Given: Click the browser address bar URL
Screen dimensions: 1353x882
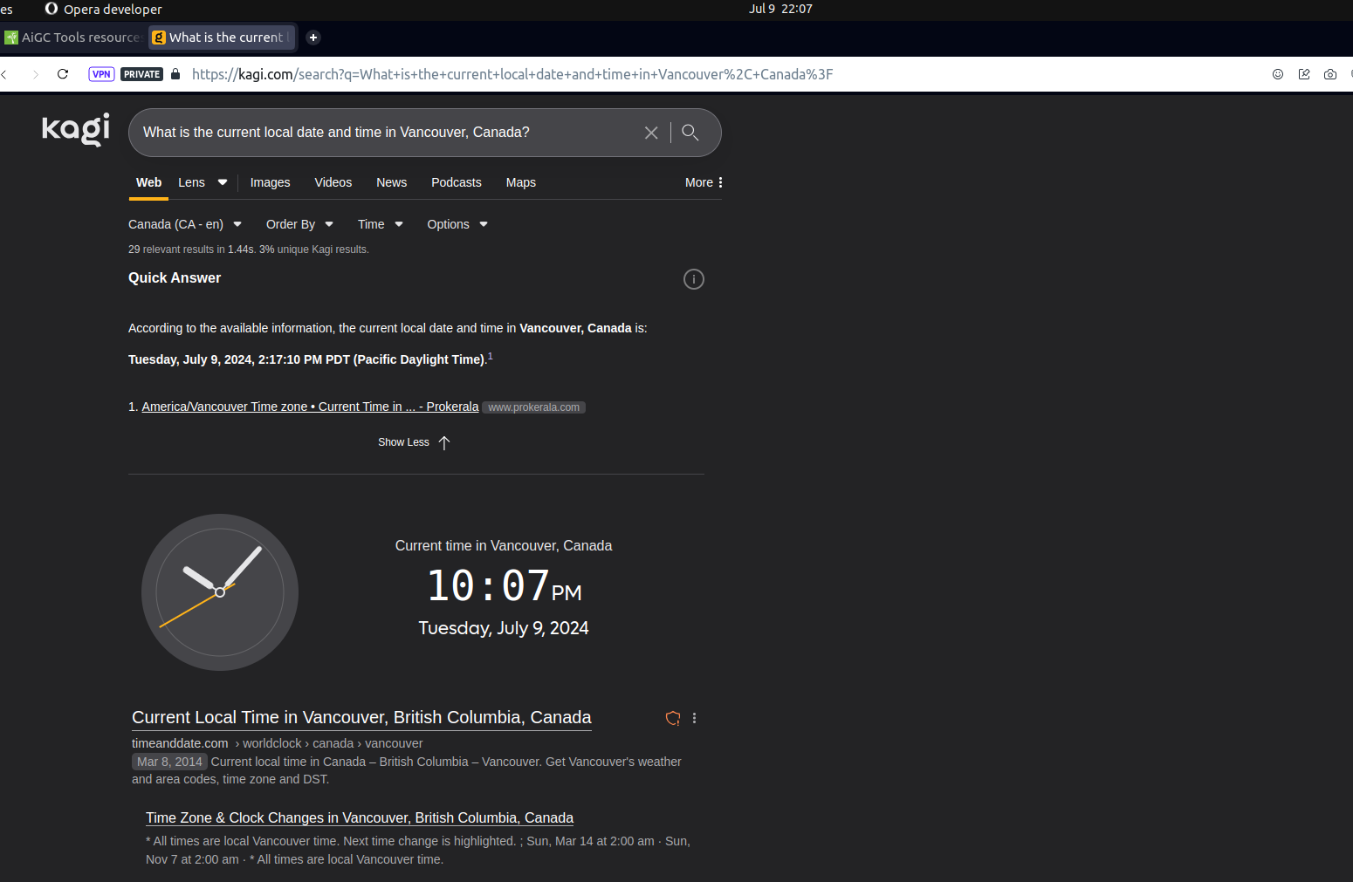Looking at the screenshot, I should click(x=512, y=74).
